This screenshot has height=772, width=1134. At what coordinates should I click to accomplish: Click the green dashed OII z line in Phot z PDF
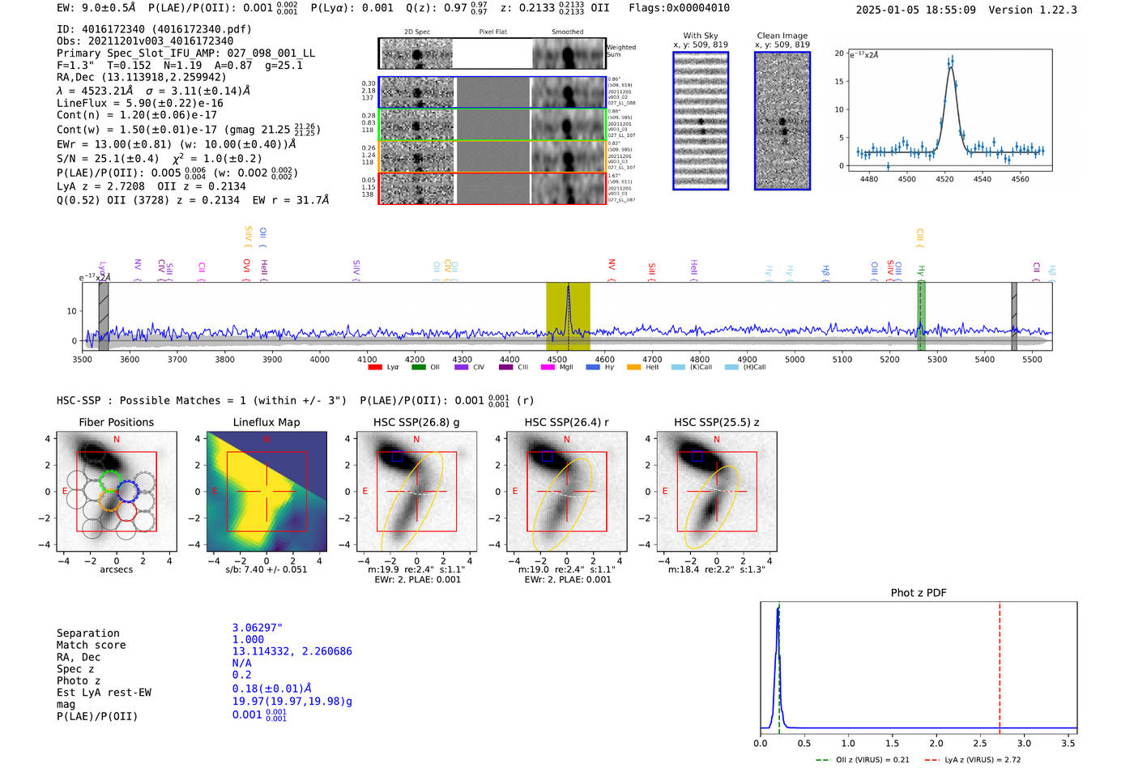[779, 668]
